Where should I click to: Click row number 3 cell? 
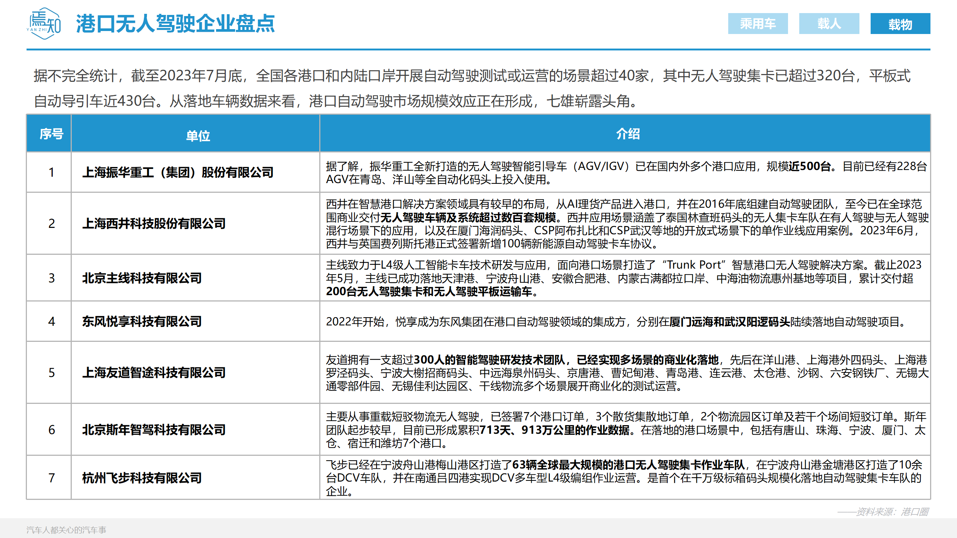49,278
